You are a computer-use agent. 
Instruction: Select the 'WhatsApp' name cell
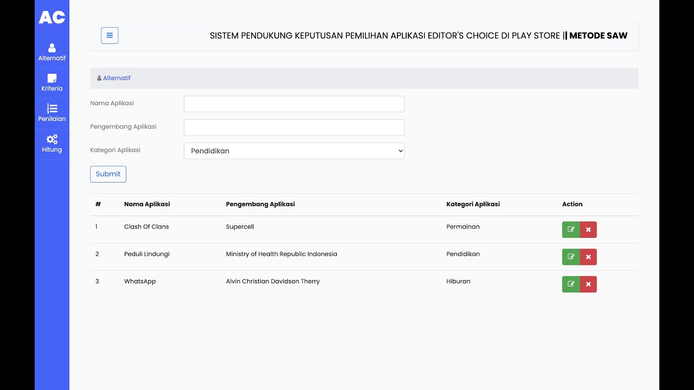pos(140,282)
